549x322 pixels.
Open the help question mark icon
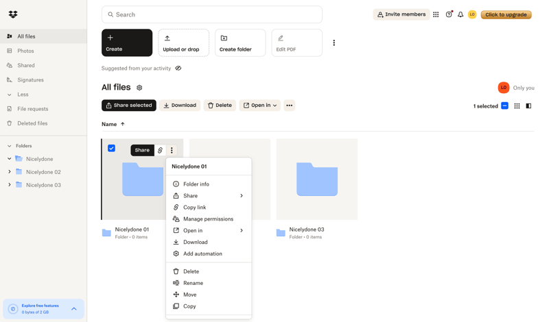449,14
